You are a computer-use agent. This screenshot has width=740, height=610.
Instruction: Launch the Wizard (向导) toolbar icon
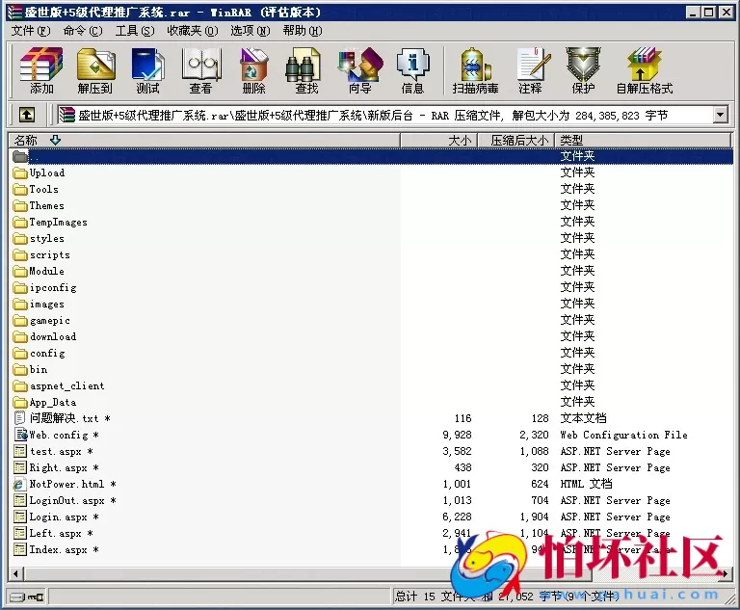pyautogui.click(x=360, y=70)
